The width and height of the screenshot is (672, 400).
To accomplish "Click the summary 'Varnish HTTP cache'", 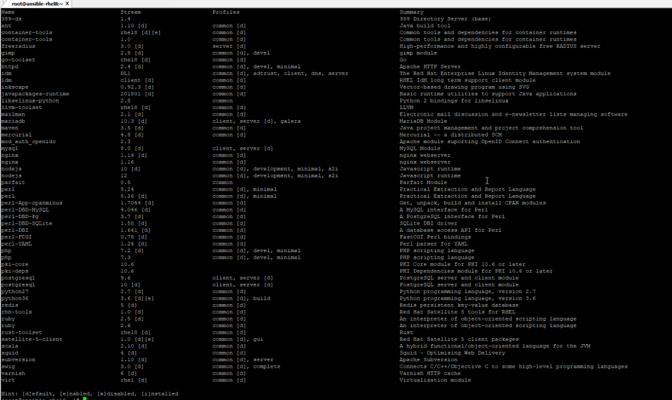I will [430, 374].
